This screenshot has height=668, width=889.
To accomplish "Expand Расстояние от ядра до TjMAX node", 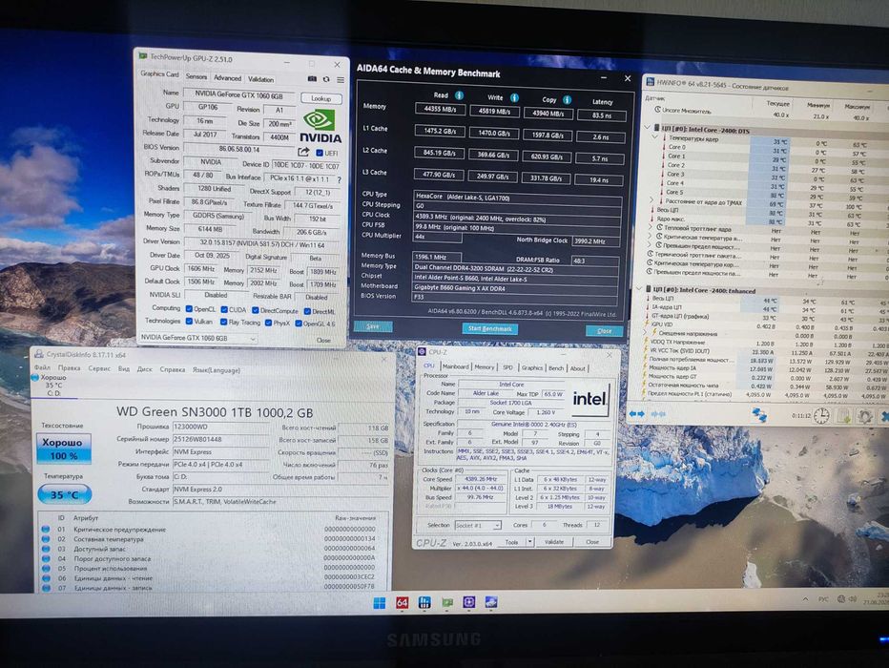I will 651,200.
